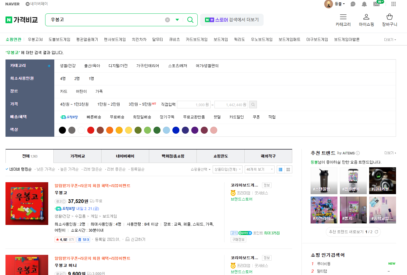Filter by 희망일배송
The width and height of the screenshot is (407, 275).
pos(142,117)
